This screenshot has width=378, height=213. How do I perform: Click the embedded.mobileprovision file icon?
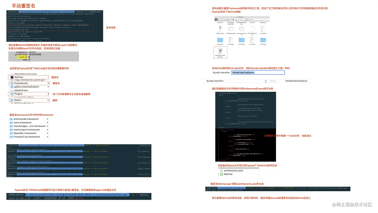(x=220, y=51)
